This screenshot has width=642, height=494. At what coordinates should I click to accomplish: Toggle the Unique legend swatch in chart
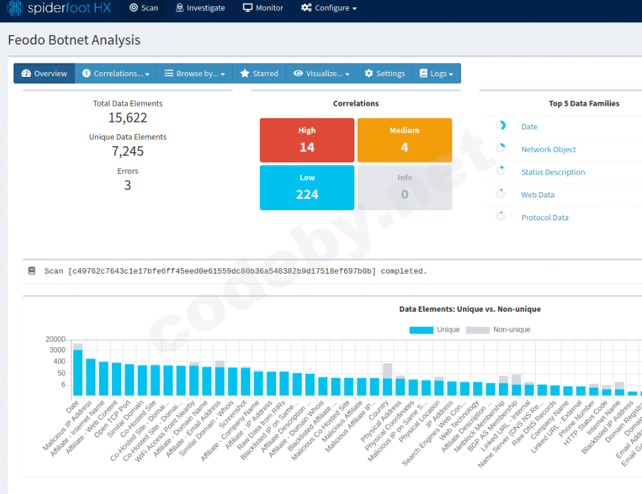[x=421, y=330]
